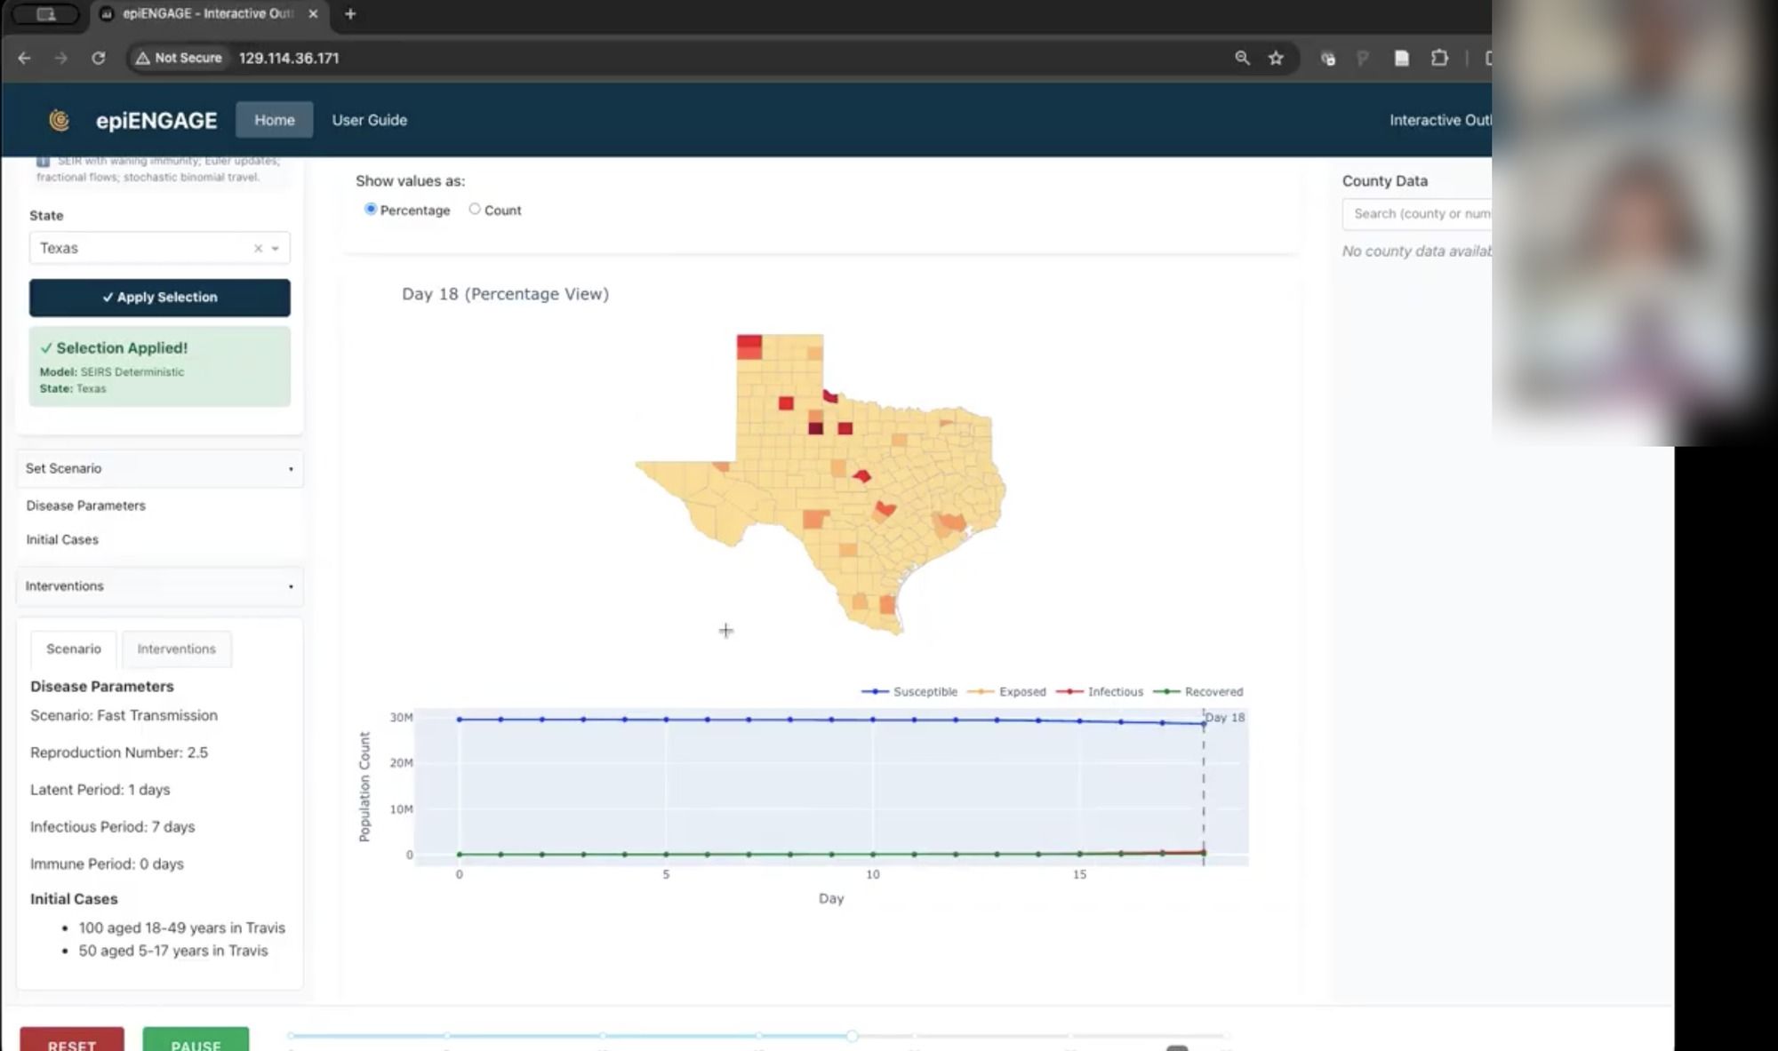Expand the Interventions section
The width and height of the screenshot is (1778, 1051).
tap(160, 586)
